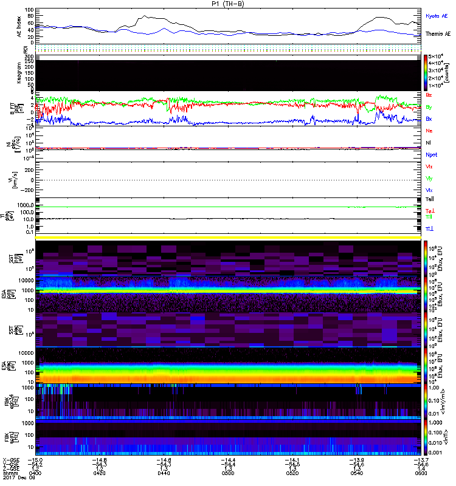Click the yellow bar above SST panel
This screenshot has width=456, height=486.
click(x=230, y=238)
